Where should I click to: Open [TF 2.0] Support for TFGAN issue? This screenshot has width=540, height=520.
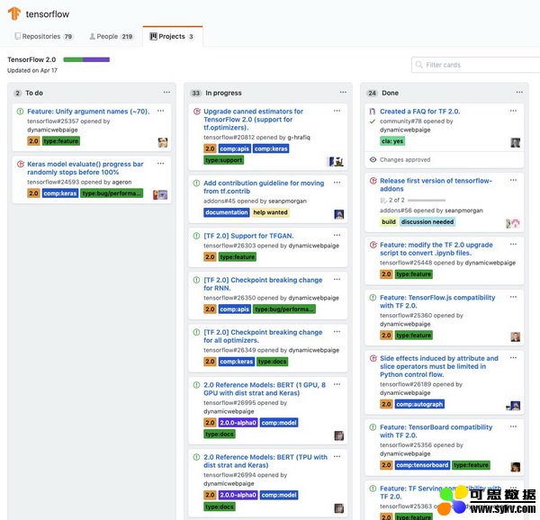click(248, 236)
